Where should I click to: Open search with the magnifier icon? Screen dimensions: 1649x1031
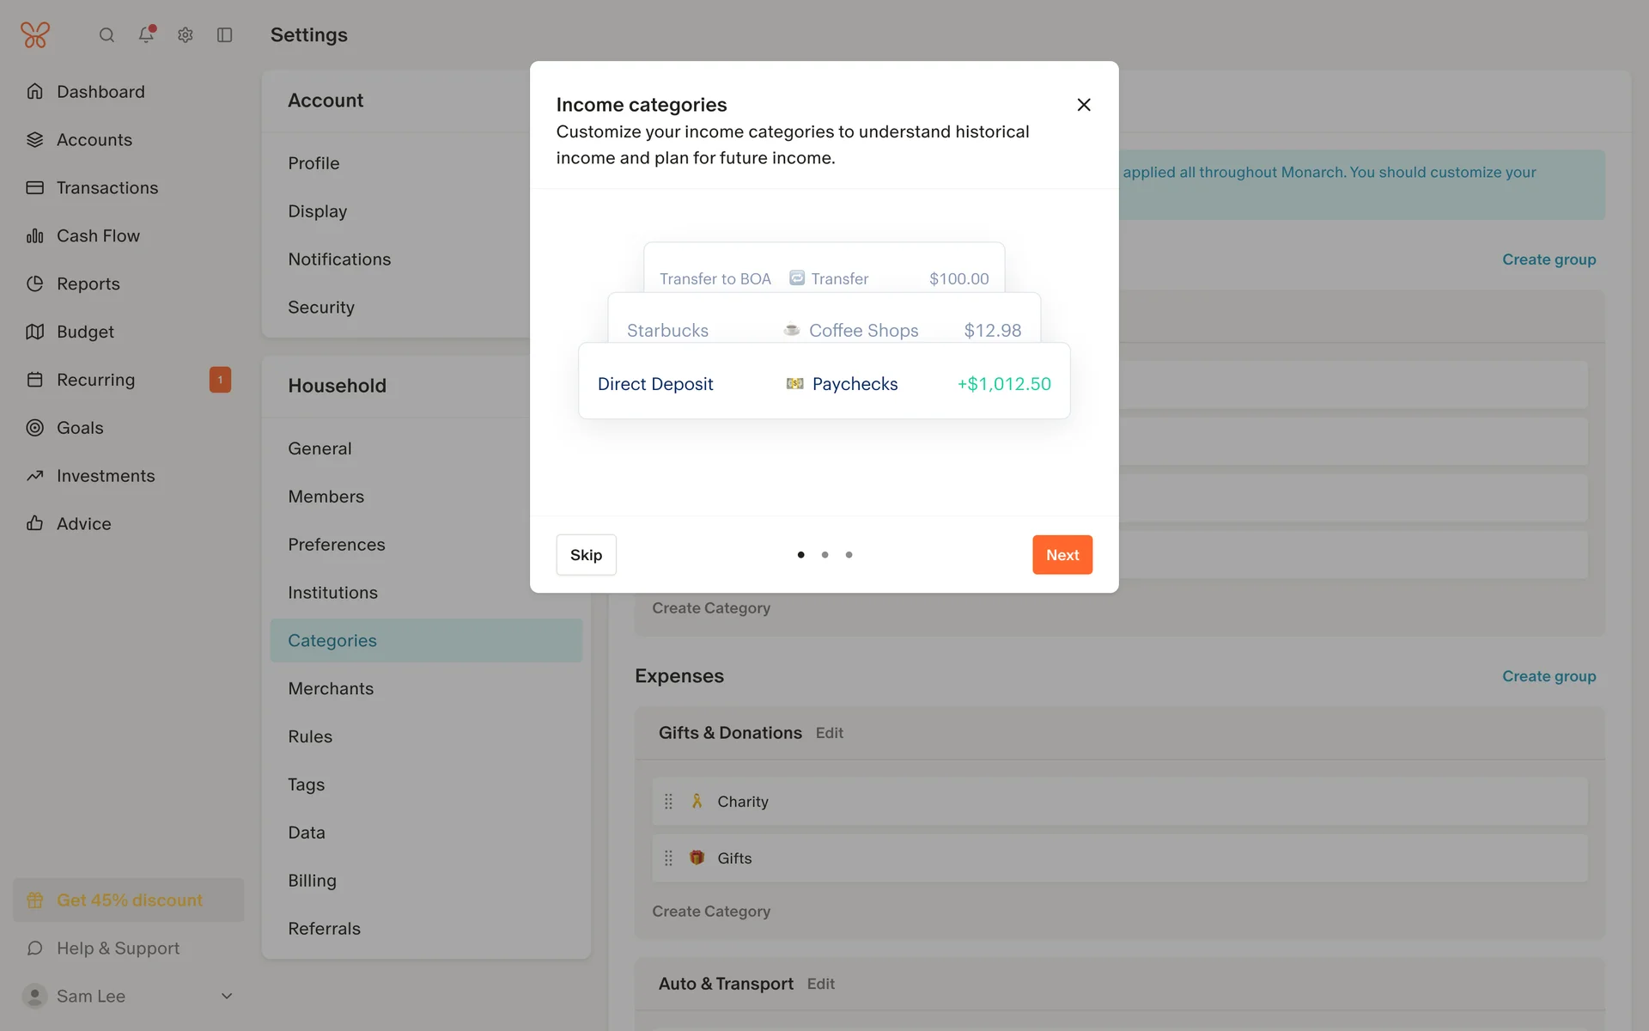click(x=106, y=35)
